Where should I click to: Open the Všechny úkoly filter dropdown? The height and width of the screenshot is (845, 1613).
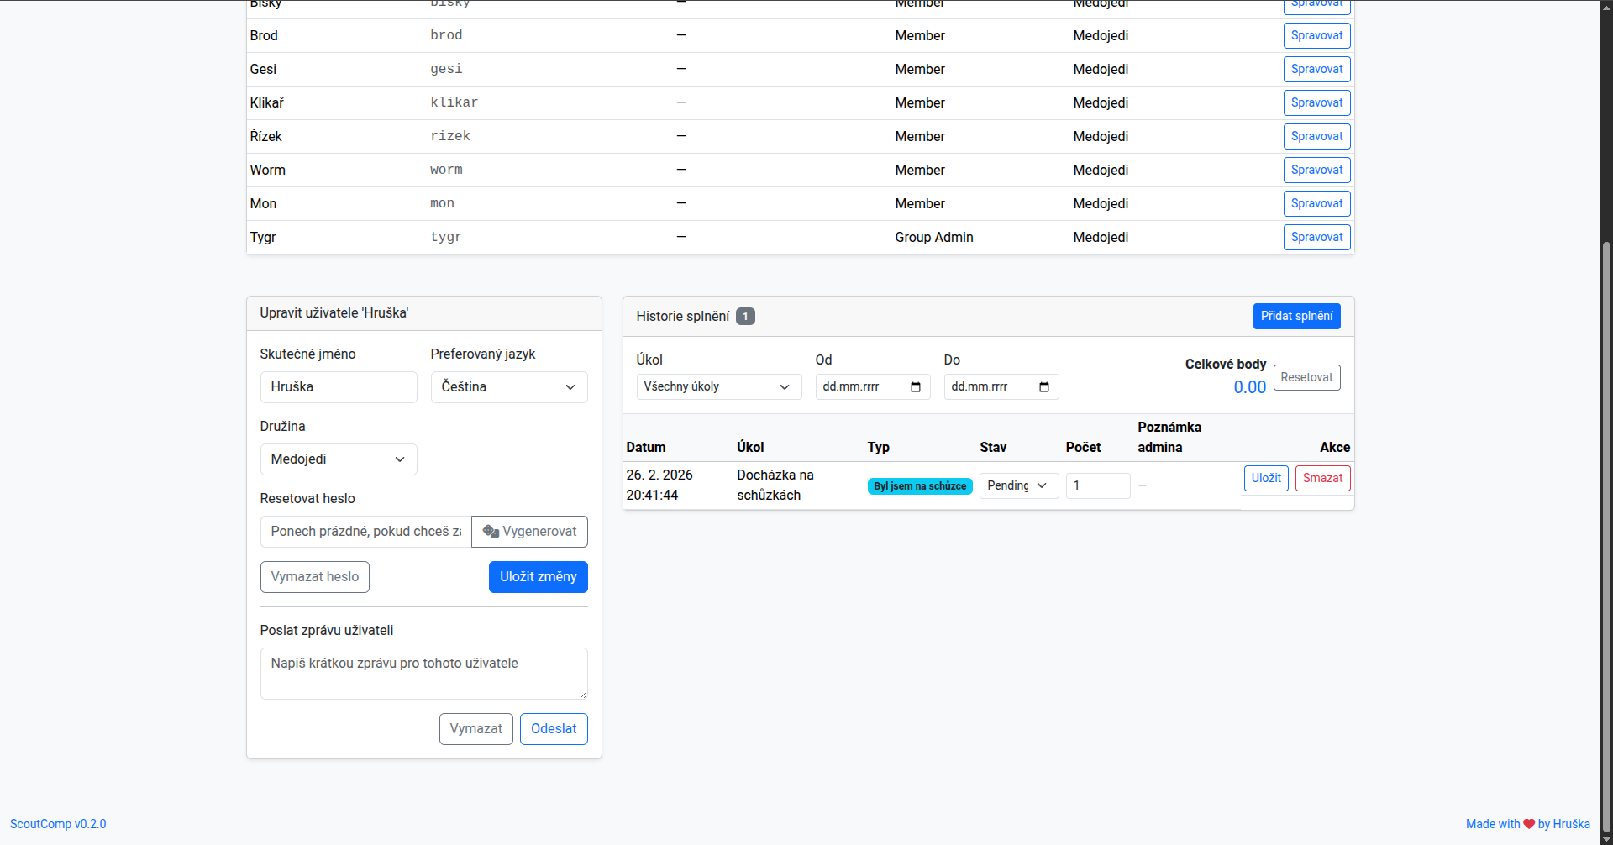pyautogui.click(x=718, y=387)
